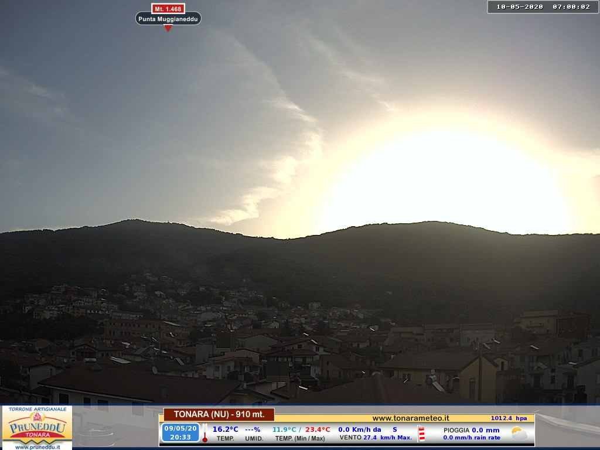
Task: Click the 11.9°C minimum temperature
Action: coord(284,429)
